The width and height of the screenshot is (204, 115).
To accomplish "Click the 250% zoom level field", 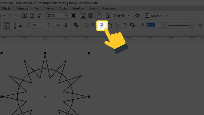I will tap(55, 16).
